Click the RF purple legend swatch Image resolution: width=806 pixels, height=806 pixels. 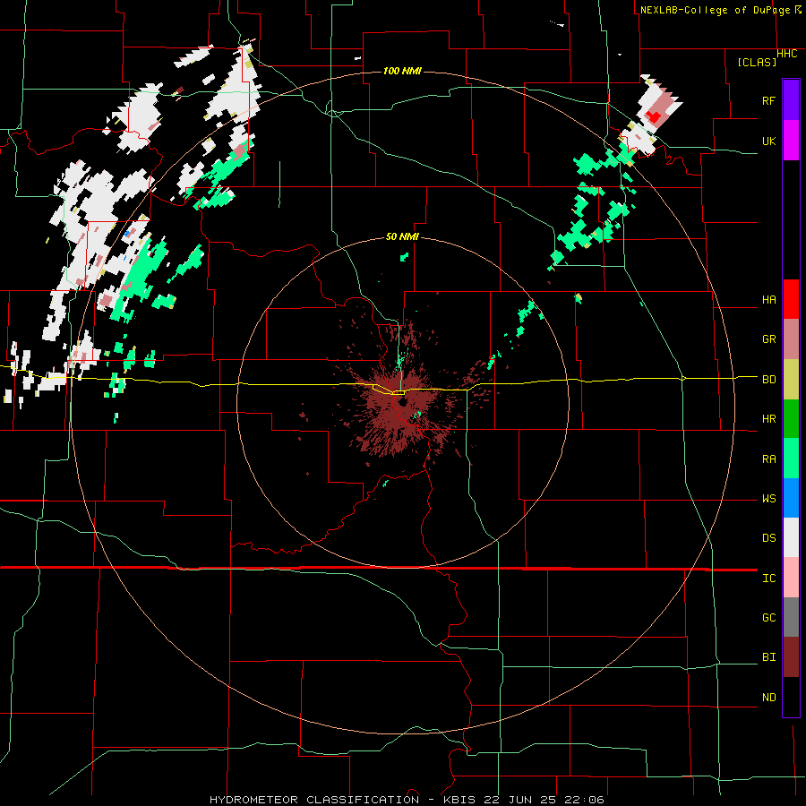click(791, 100)
